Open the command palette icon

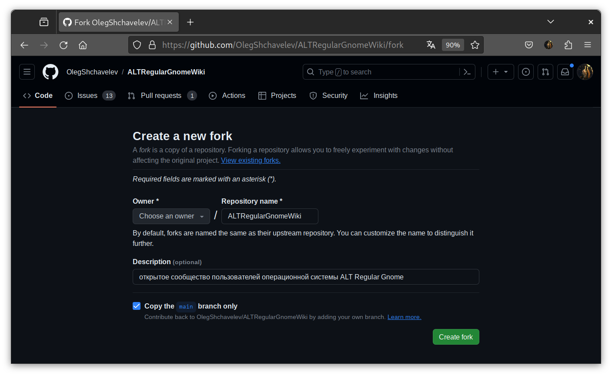click(467, 72)
